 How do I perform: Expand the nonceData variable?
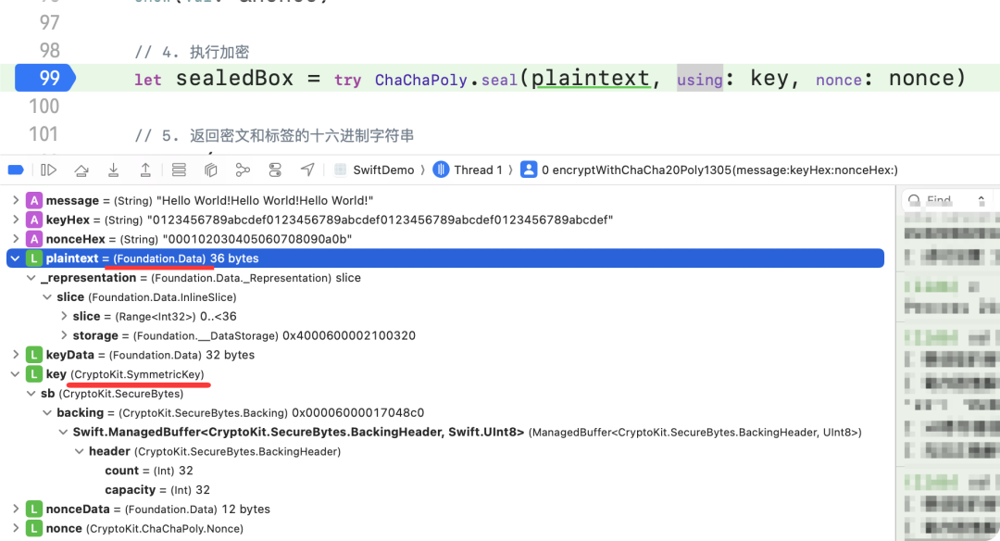(16, 509)
